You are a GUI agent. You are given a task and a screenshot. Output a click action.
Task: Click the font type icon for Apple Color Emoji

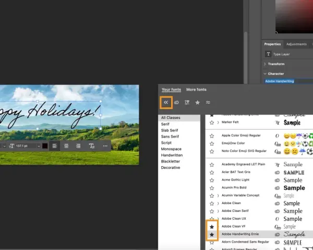pos(277,136)
